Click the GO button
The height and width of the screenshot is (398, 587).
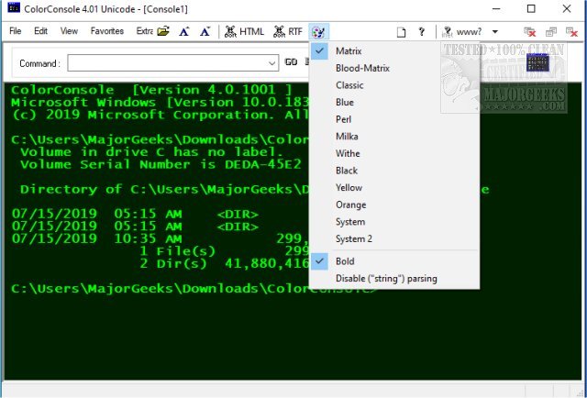292,62
